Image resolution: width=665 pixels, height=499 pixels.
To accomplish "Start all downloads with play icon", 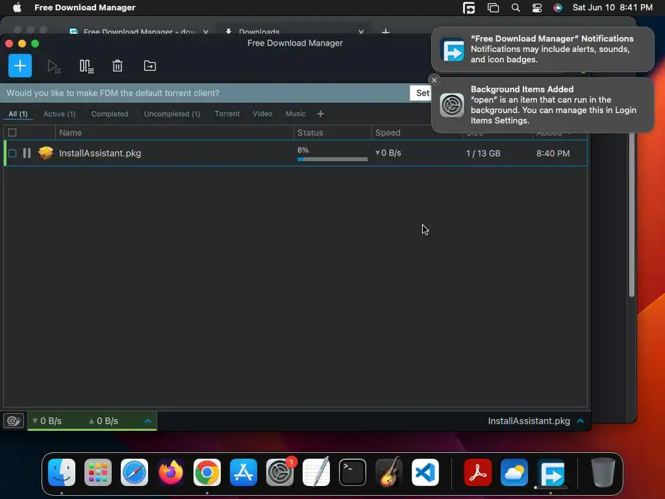I will (x=54, y=66).
